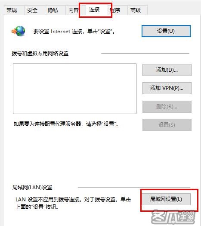
Task: Click the 添加(D)... button
Action: 167,70
